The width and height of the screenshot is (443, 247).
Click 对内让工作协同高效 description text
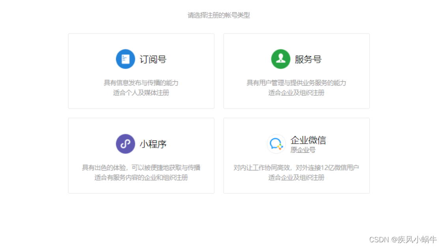pyautogui.click(x=296, y=168)
